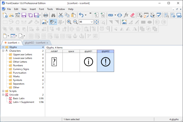This screenshot has height=122, width=183.
Task: Open a font file
Action: pos(11,15)
